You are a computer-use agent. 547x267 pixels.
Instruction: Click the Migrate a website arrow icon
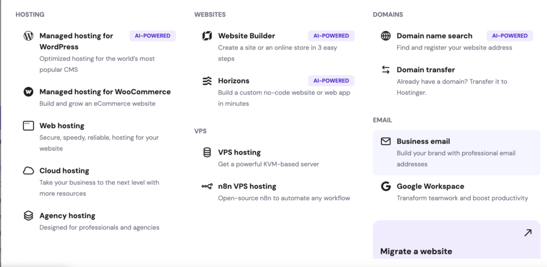pyautogui.click(x=528, y=233)
